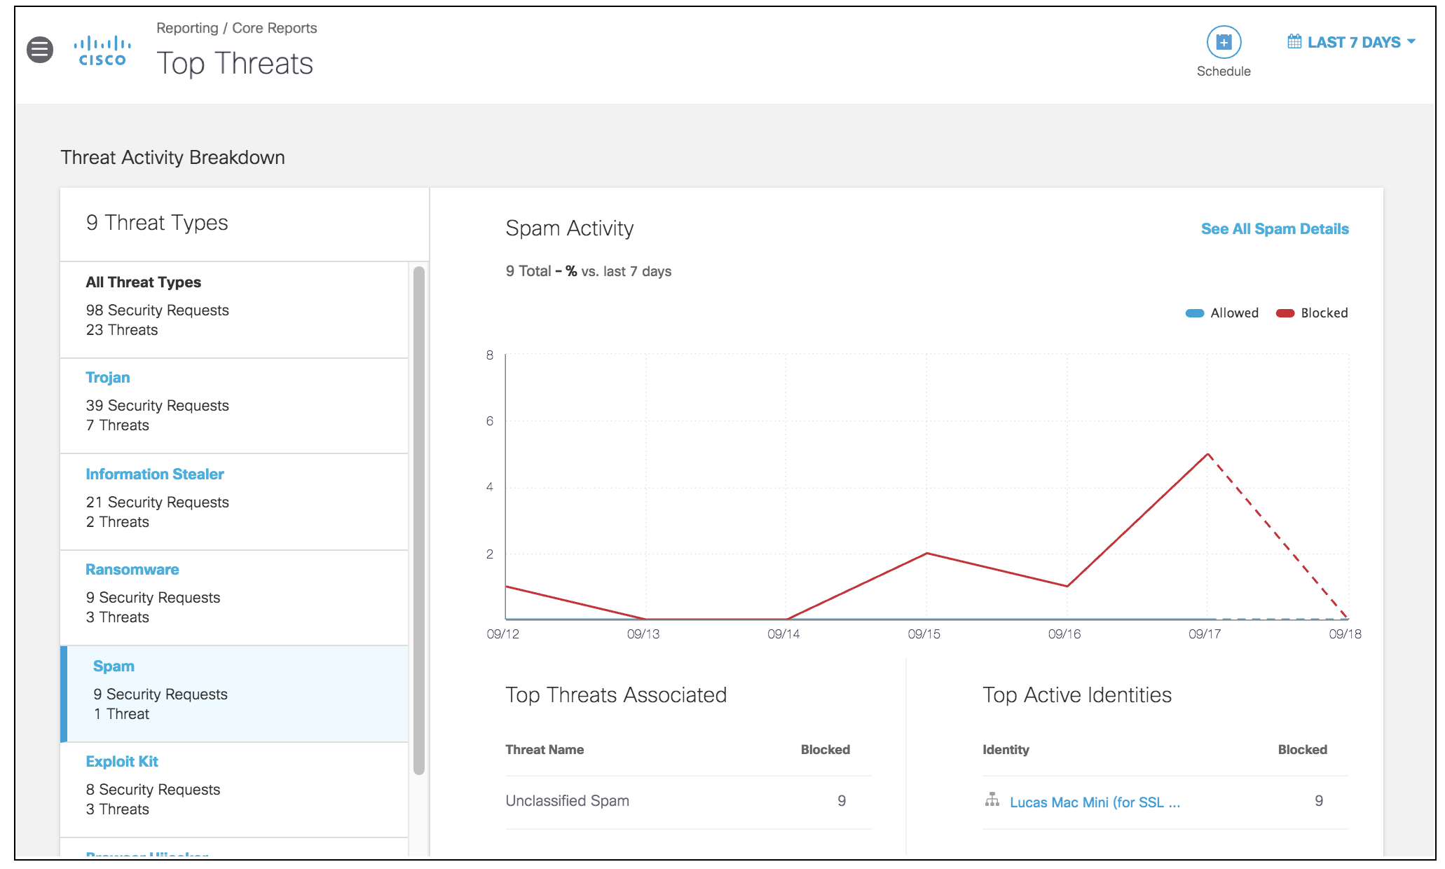Screen dimensions: 1445x869
Task: Click the Spam Activity chart title
Action: pos(570,228)
